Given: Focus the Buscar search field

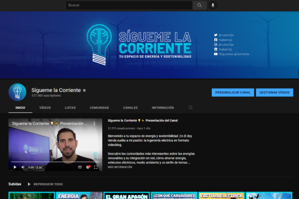Looking at the screenshot, I should tap(129, 5).
